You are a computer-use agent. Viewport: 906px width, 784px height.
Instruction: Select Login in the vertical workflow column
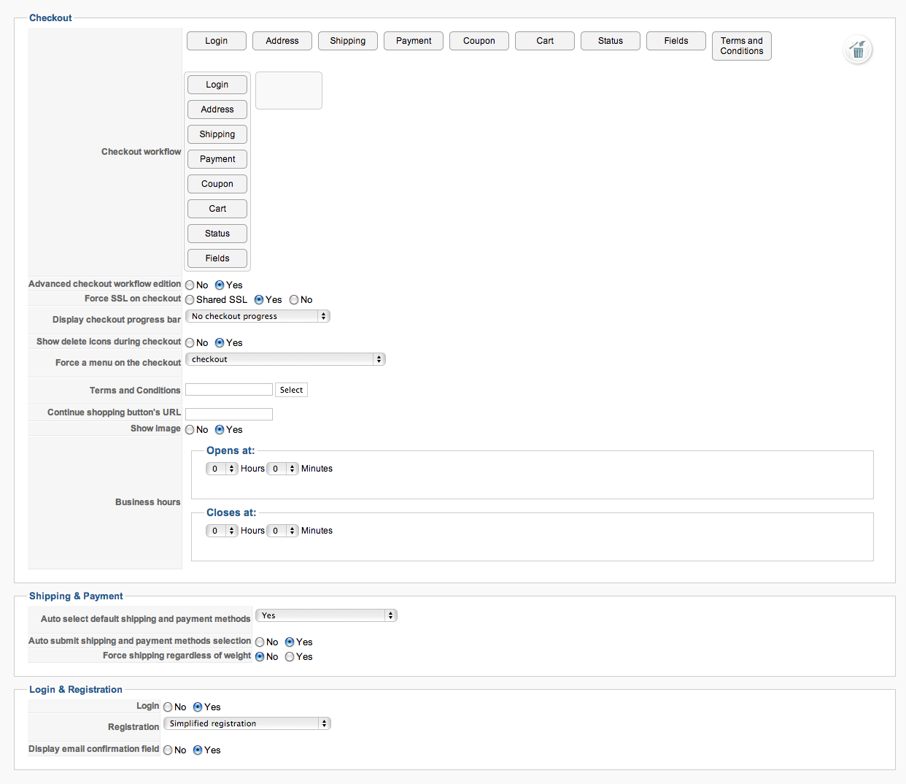217,85
